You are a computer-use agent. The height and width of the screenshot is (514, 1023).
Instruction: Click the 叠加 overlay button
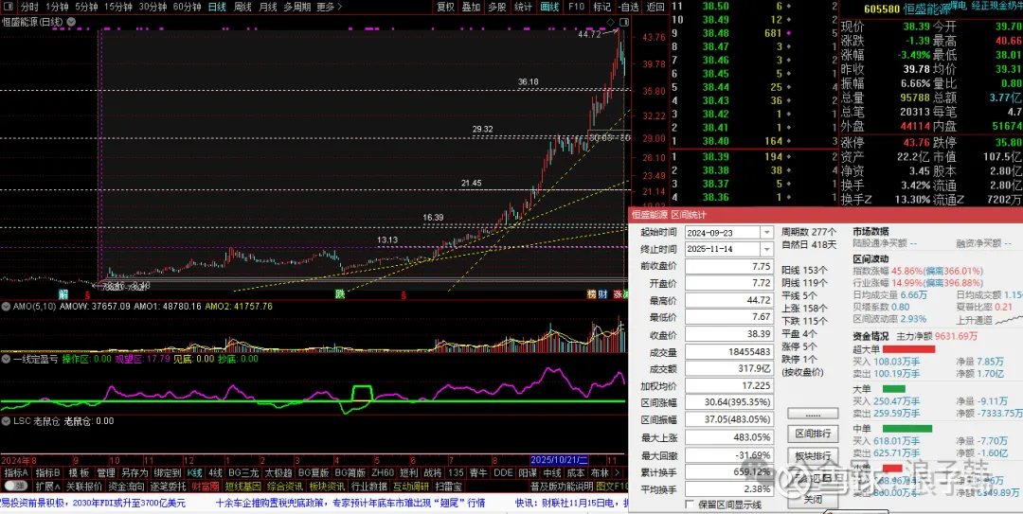pos(471,8)
